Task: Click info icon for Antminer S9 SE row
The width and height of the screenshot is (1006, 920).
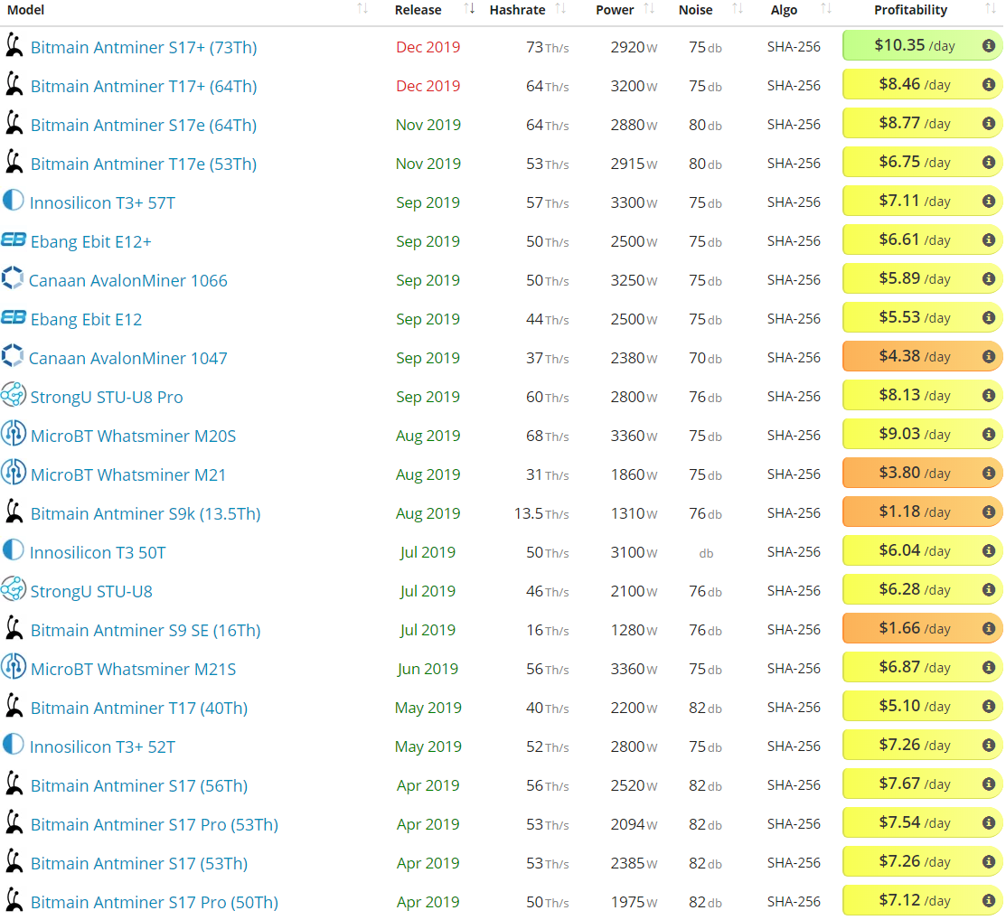Action: tap(989, 629)
